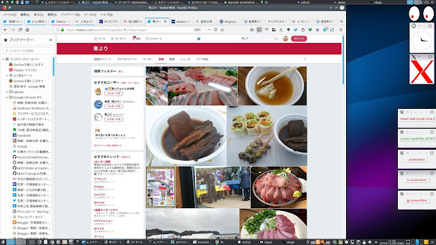Open the ブックマーク menu in menu bar

pyautogui.click(x=70, y=14)
